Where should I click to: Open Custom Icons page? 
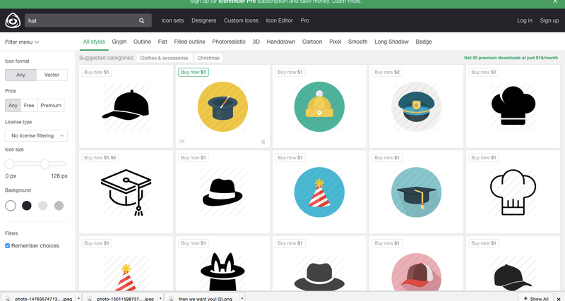pyautogui.click(x=241, y=20)
